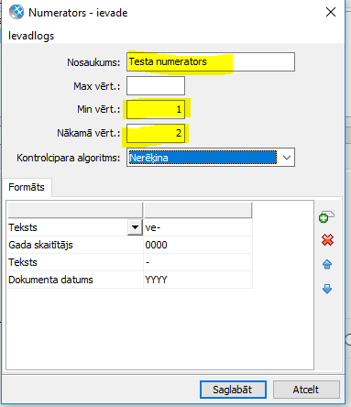Screen dimensions: 351x407
Task: Open the Ievadlogs menu
Action: tap(31, 36)
